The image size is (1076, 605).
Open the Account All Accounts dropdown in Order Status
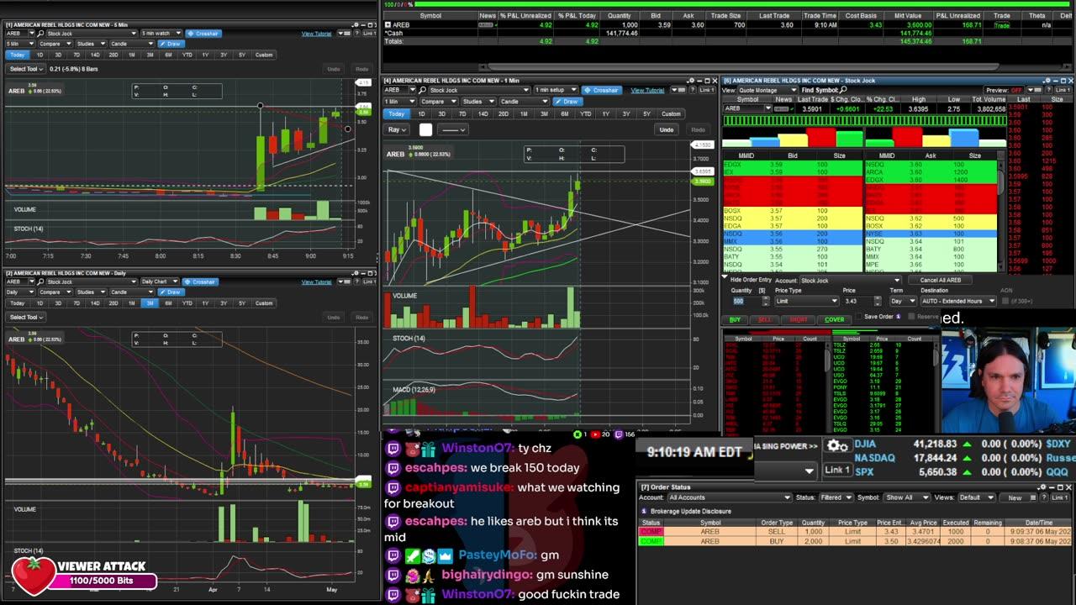pyautogui.click(x=729, y=497)
